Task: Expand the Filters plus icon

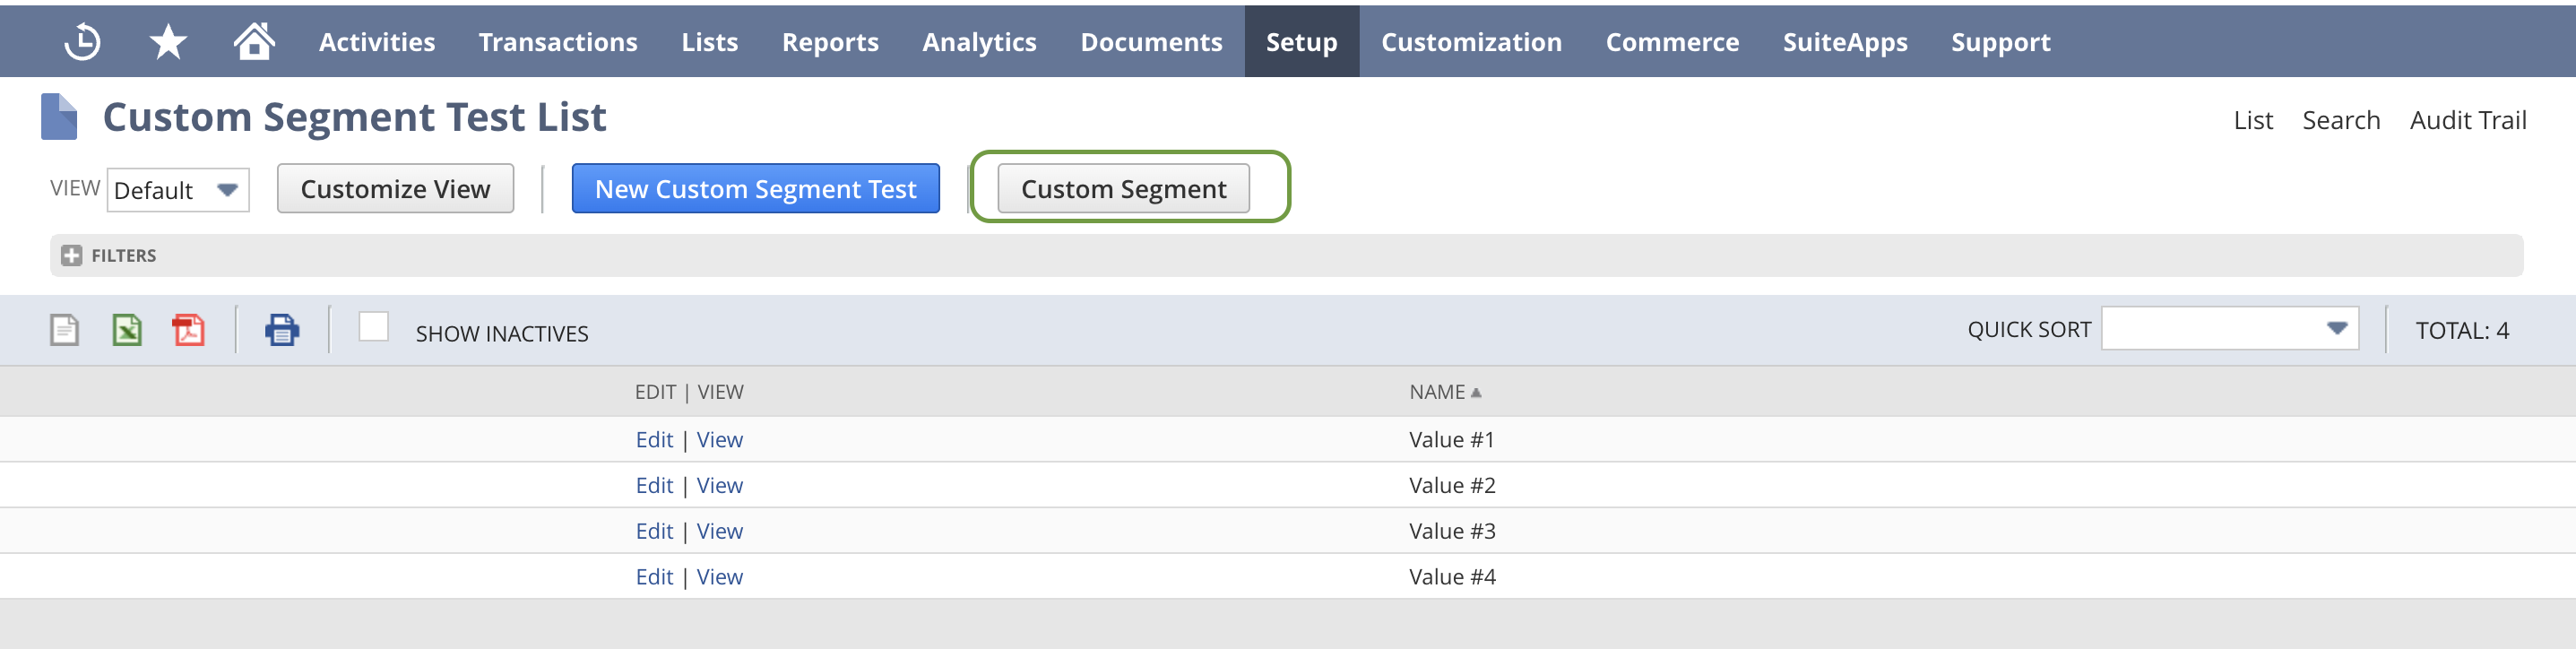Action: 71,256
